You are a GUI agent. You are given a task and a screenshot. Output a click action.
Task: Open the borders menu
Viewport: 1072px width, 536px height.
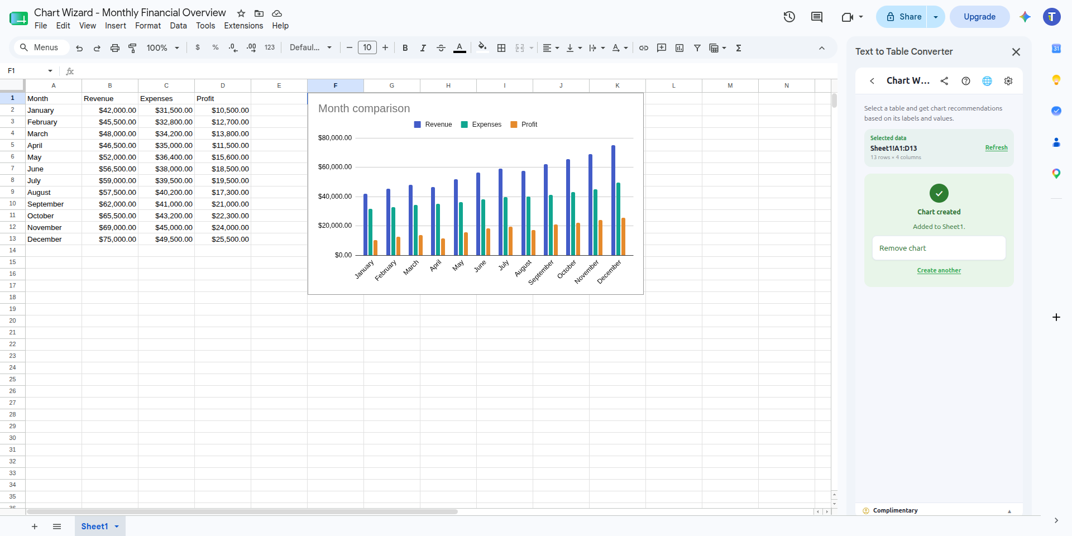[501, 48]
